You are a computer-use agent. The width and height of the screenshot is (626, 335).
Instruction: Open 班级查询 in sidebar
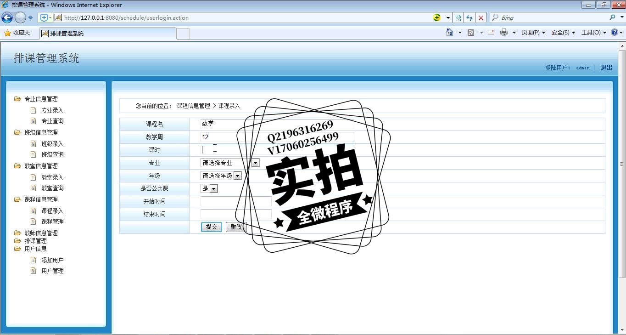coord(52,154)
